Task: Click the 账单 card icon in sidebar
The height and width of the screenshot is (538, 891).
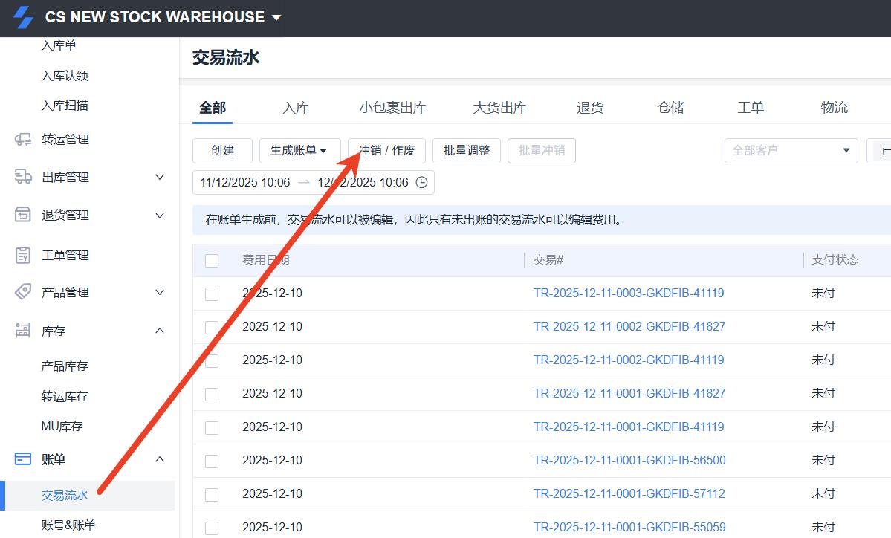Action: (23, 459)
